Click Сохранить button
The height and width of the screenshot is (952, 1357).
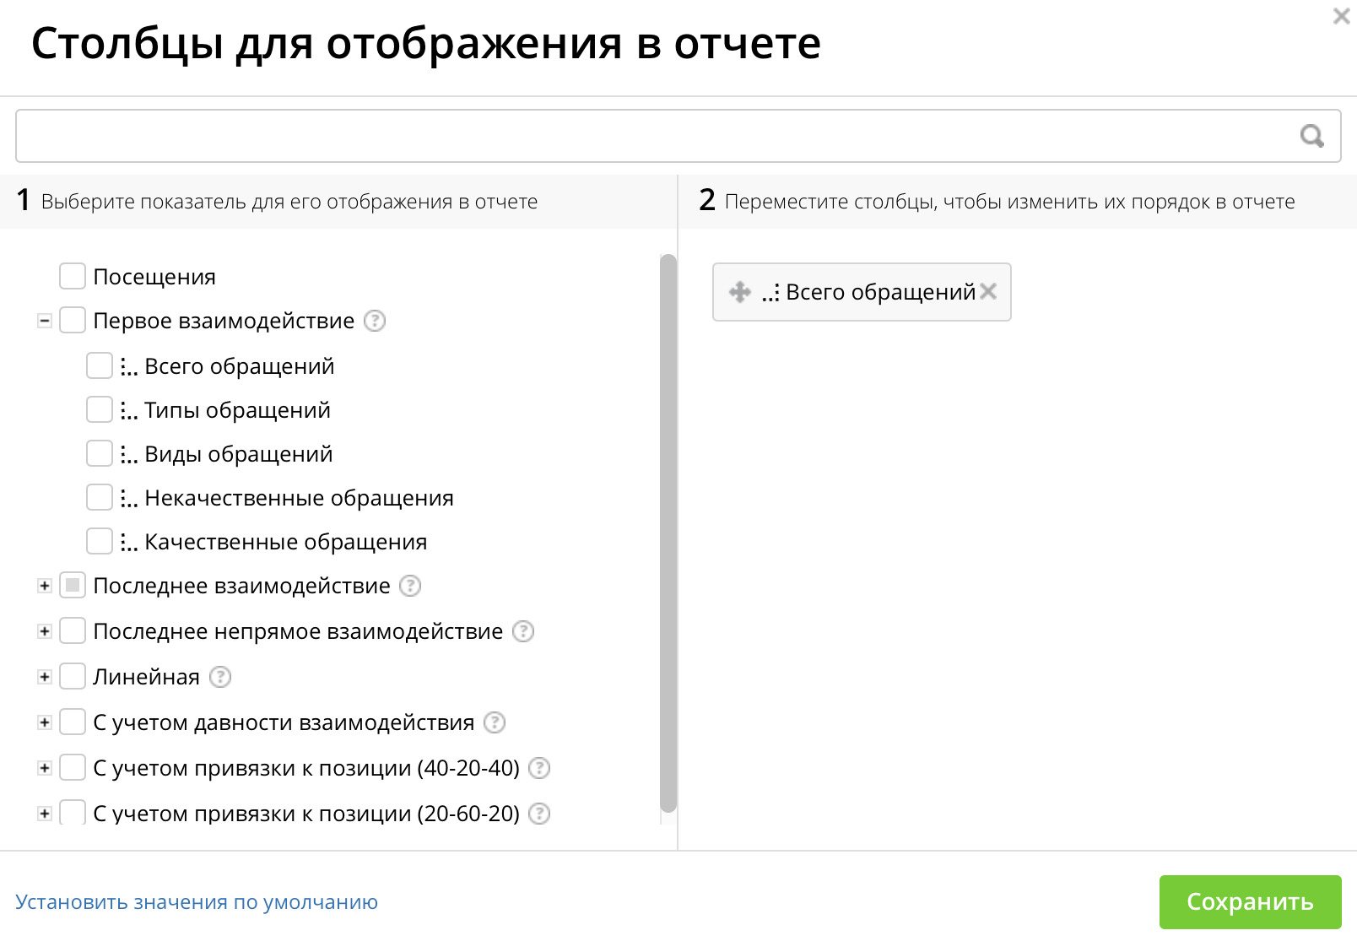click(1250, 902)
